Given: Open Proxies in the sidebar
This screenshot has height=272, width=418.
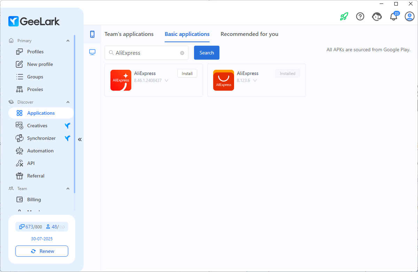Looking at the screenshot, I should pos(41,89).
